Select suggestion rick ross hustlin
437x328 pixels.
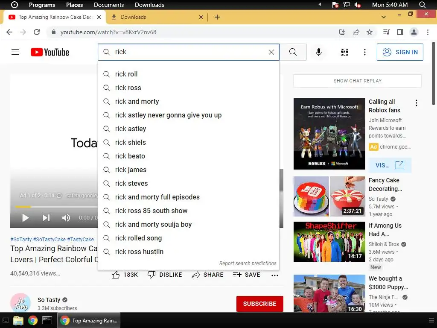click(x=188, y=252)
